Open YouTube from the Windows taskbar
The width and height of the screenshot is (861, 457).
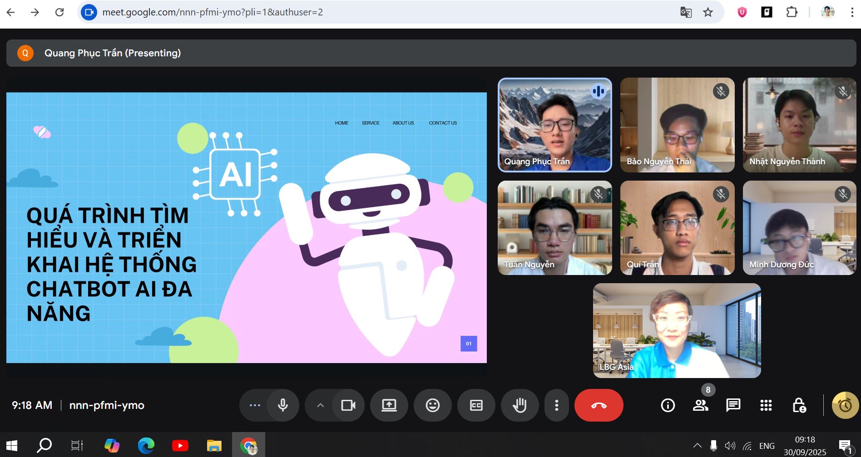point(180,446)
